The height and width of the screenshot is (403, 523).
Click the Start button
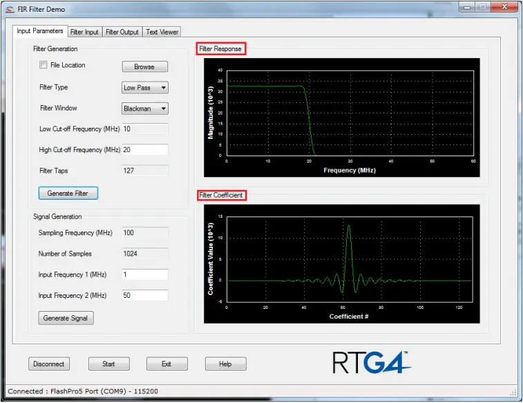[108, 364]
